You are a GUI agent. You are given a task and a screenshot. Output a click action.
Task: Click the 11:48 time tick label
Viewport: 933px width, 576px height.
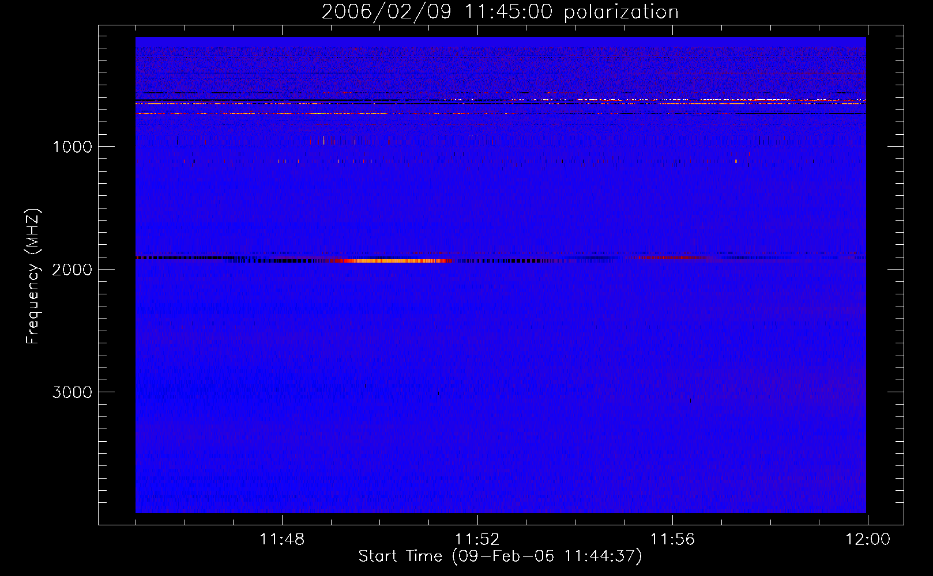click(x=282, y=540)
